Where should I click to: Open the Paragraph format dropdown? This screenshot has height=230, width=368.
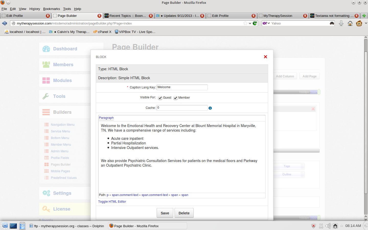106,118
